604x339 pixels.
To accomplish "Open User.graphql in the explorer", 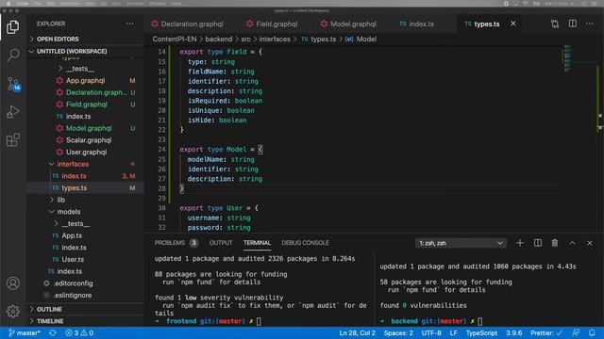I will pyautogui.click(x=86, y=153).
